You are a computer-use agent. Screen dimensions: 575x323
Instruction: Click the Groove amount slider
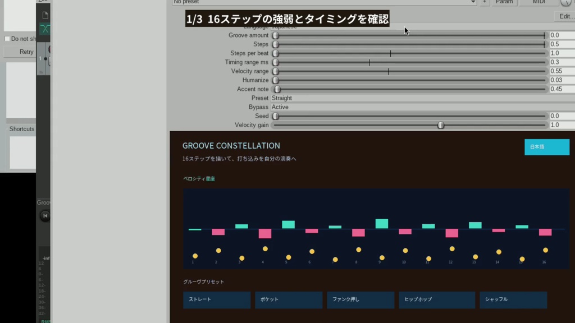click(x=409, y=35)
